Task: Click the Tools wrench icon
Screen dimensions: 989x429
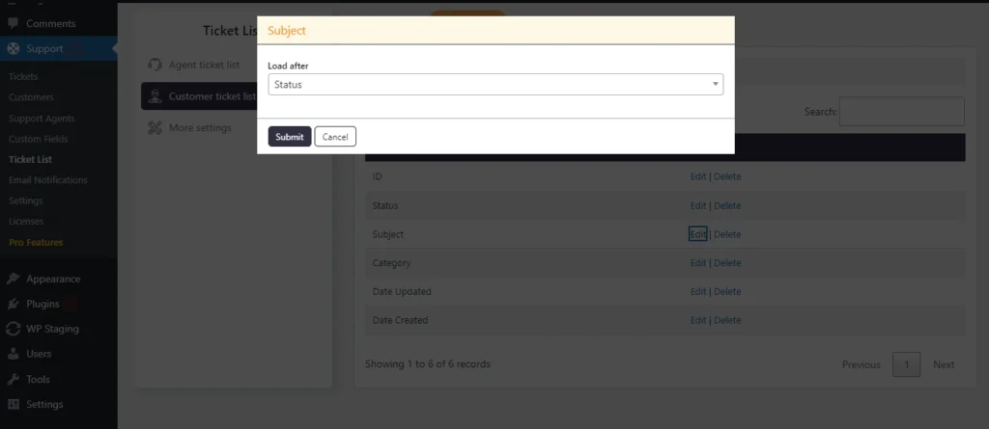Action: pos(13,379)
